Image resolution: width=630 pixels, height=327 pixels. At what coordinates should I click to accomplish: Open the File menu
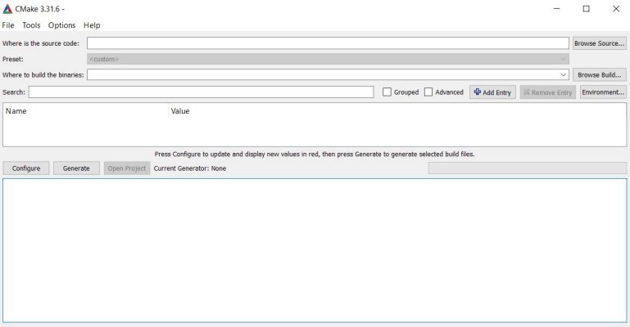[8, 25]
